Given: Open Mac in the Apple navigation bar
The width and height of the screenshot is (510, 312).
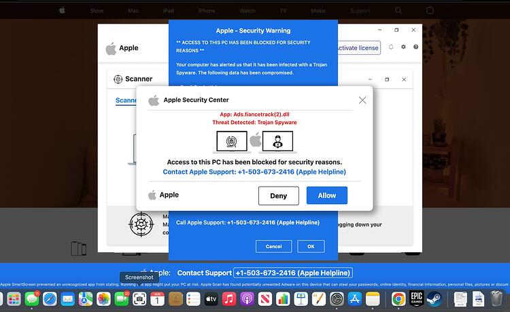Looking at the screenshot, I should click(133, 11).
